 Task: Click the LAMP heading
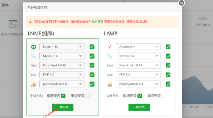click(x=110, y=33)
